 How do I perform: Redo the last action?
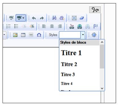42,18
